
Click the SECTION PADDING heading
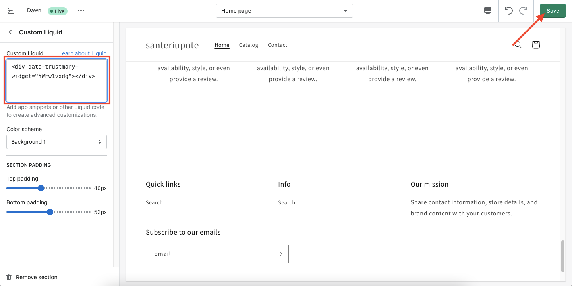point(29,165)
